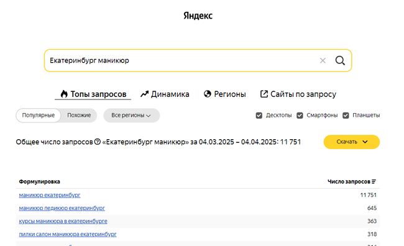Click the magnifying glass search icon
This screenshot has width=404, height=246.
point(340,60)
